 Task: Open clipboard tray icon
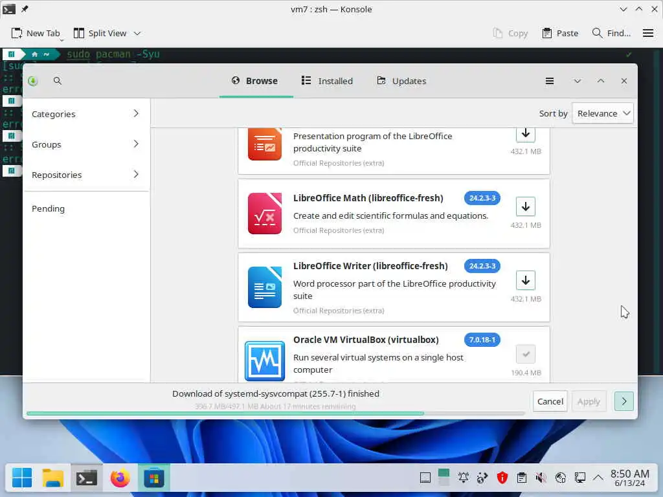[522, 478]
